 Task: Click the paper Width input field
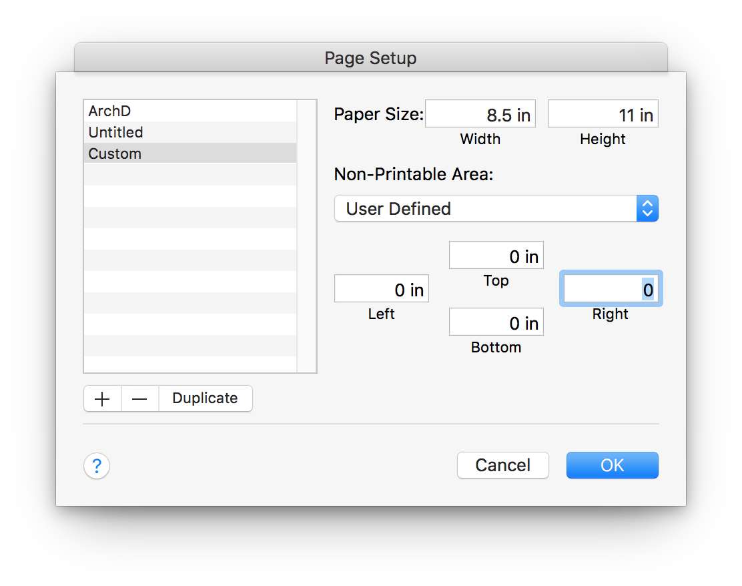(480, 115)
